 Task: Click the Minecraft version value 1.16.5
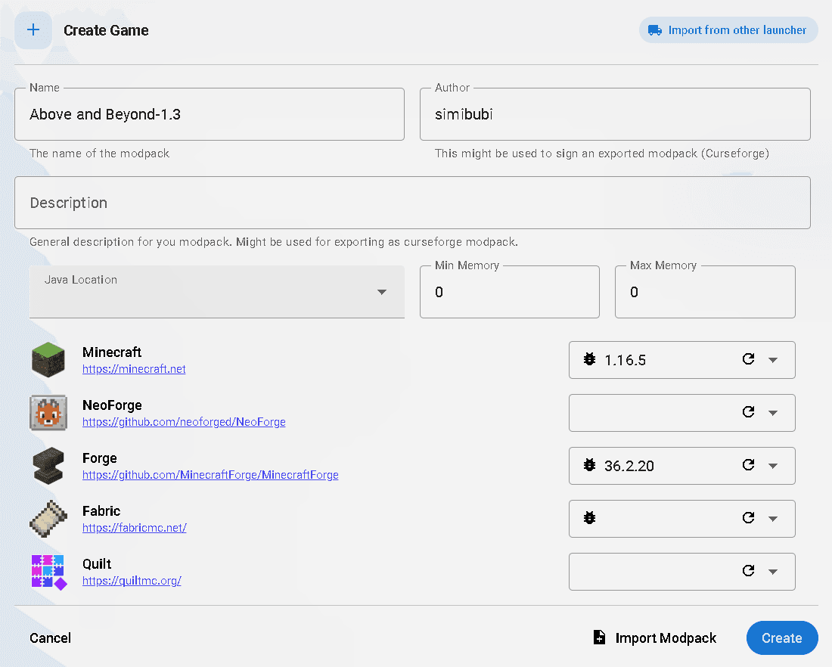pos(625,360)
